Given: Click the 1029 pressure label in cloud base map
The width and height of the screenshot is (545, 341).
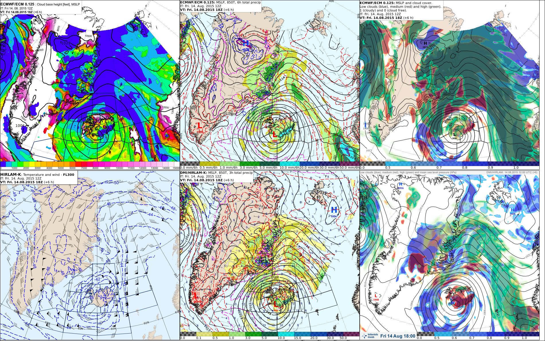Looking at the screenshot, I should 65,43.
